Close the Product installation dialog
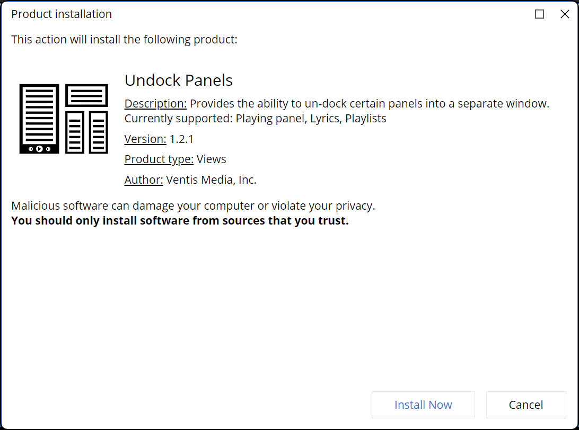Viewport: 579px width, 430px height. pyautogui.click(x=565, y=14)
